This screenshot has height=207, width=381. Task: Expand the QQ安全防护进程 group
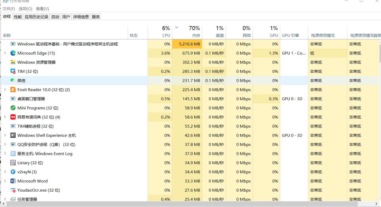tap(5, 144)
